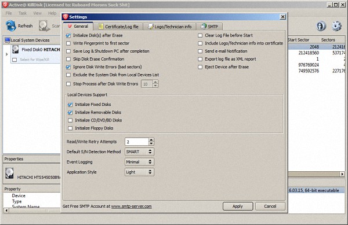Image resolution: width=348 pixels, height=225 pixels.
Task: Click the Device property row
Action: point(32,196)
